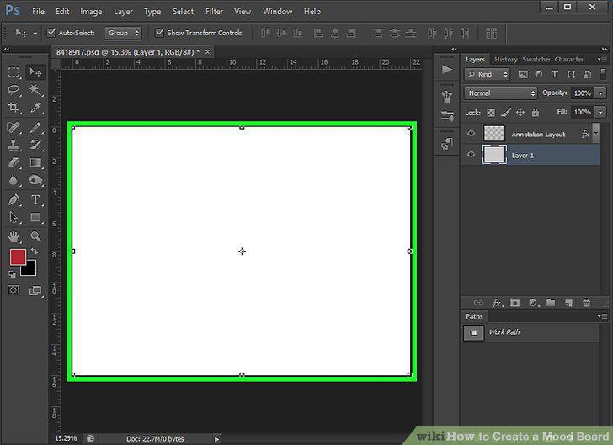Hide Layer 1 visibility eye
Screen dimensions: 613x445
(x=471, y=154)
